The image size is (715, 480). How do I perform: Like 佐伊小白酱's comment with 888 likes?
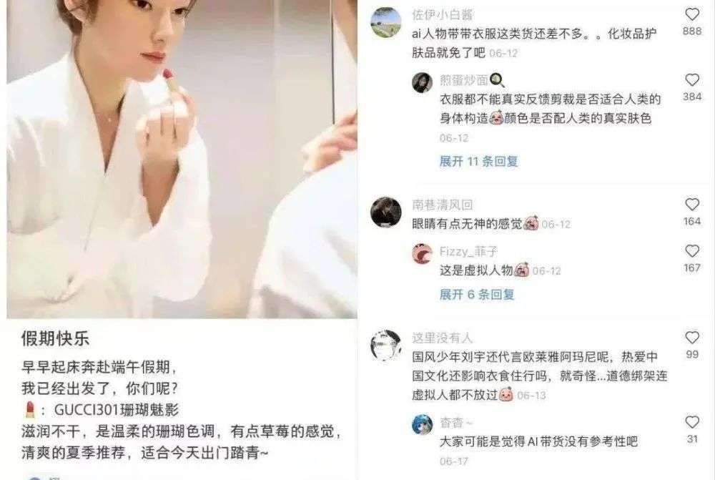pos(691,14)
